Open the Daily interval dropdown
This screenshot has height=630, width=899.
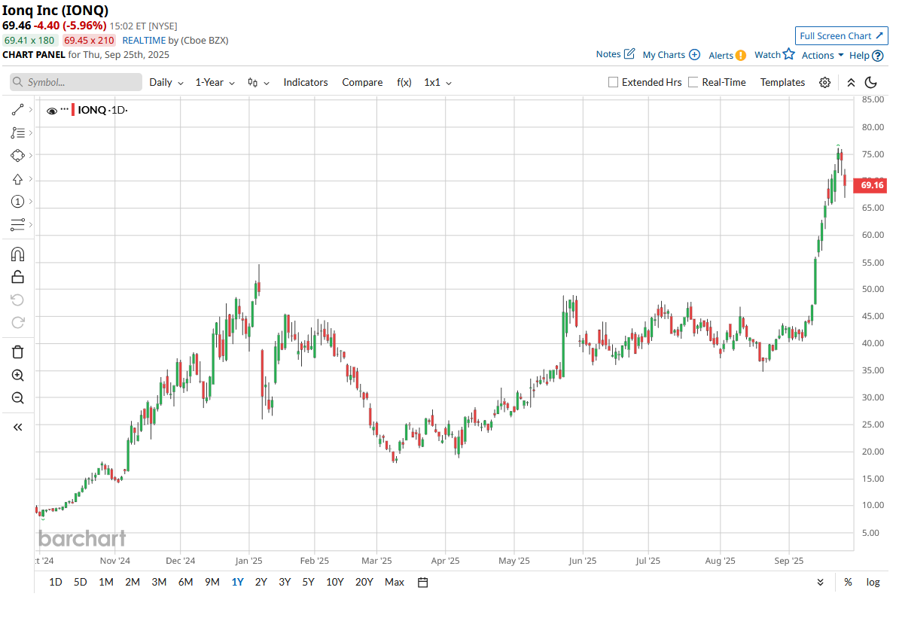(166, 83)
